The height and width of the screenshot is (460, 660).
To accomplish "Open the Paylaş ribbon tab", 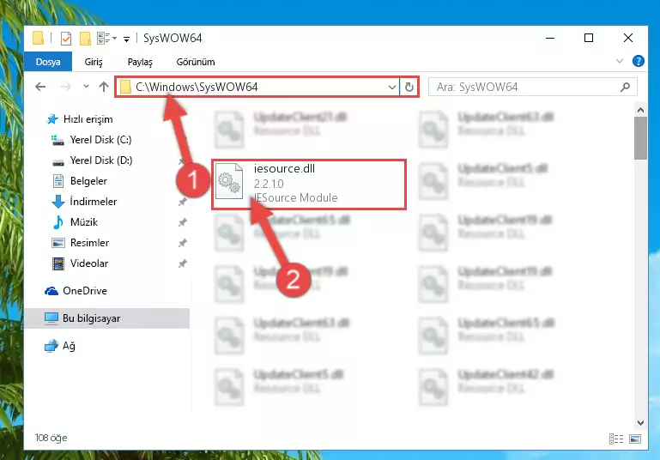I will [x=140, y=62].
